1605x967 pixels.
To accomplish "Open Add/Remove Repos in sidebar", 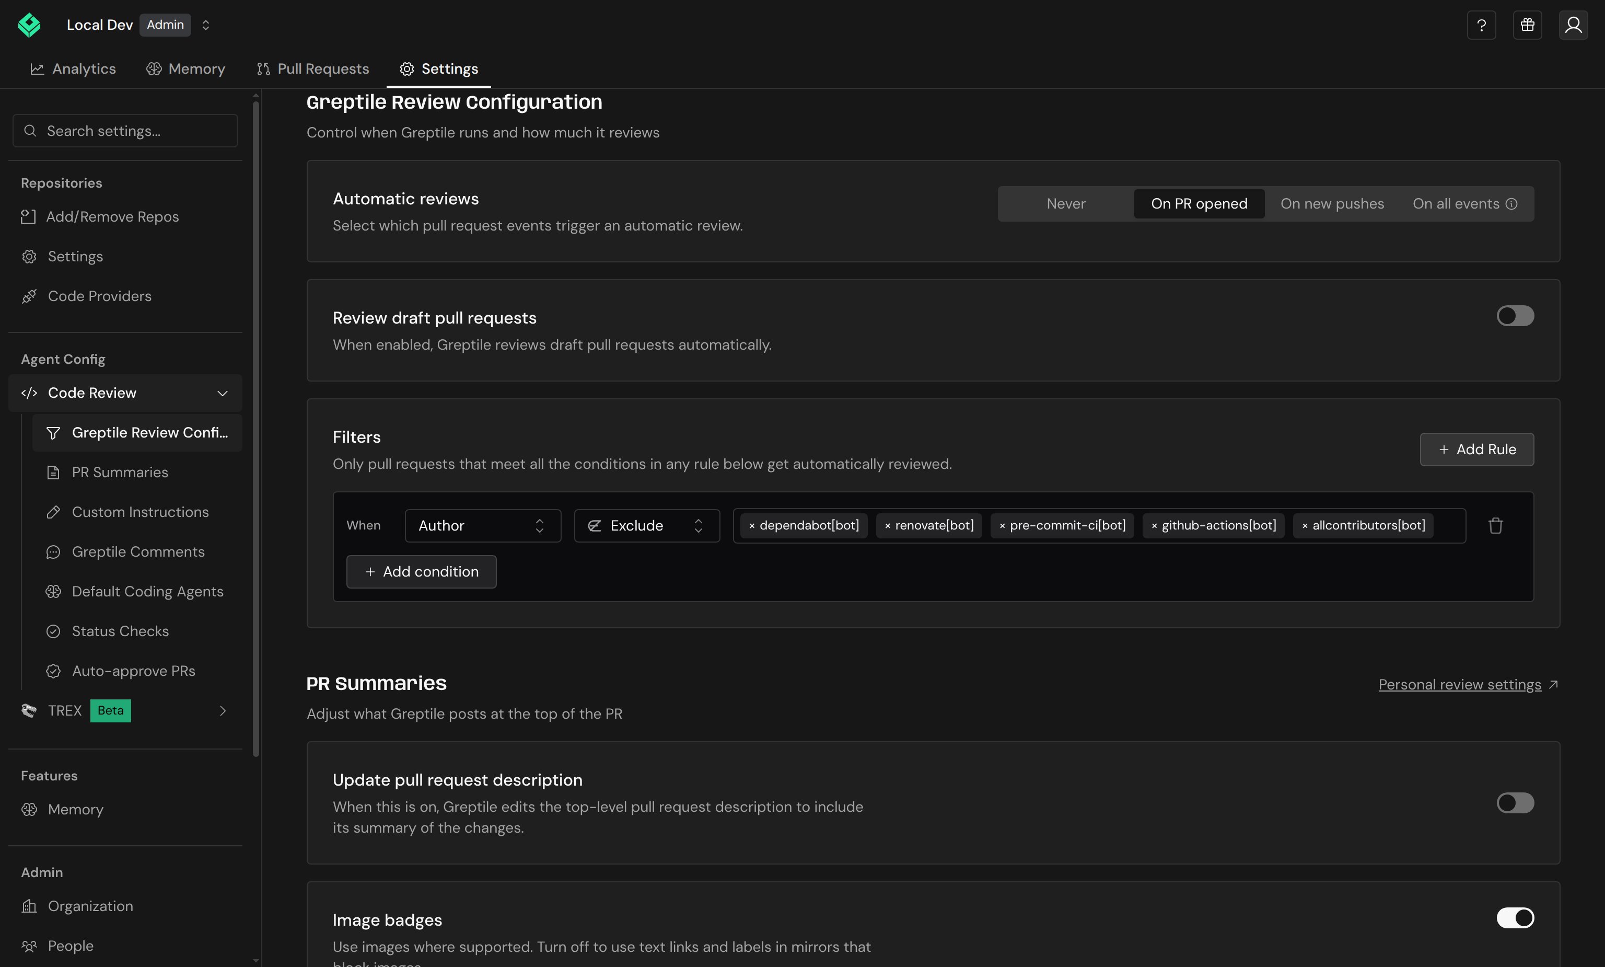I will point(125,216).
